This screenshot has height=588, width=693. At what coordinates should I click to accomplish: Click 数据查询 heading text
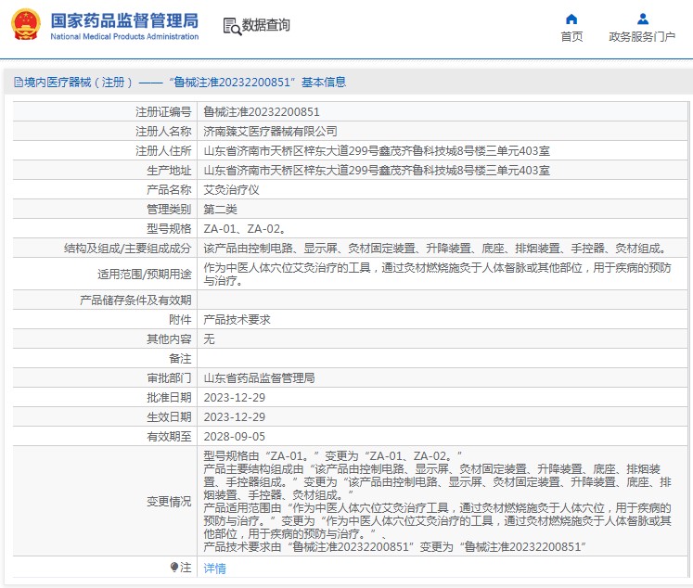[265, 25]
